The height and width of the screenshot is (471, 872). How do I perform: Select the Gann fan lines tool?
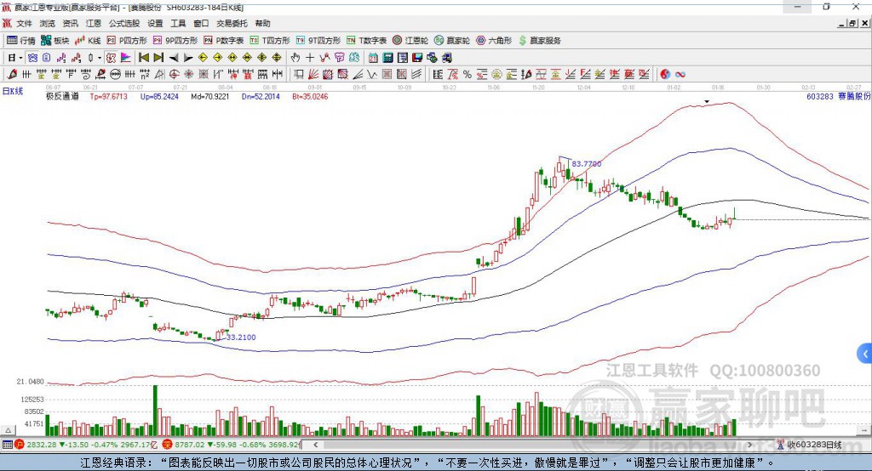click(x=313, y=74)
